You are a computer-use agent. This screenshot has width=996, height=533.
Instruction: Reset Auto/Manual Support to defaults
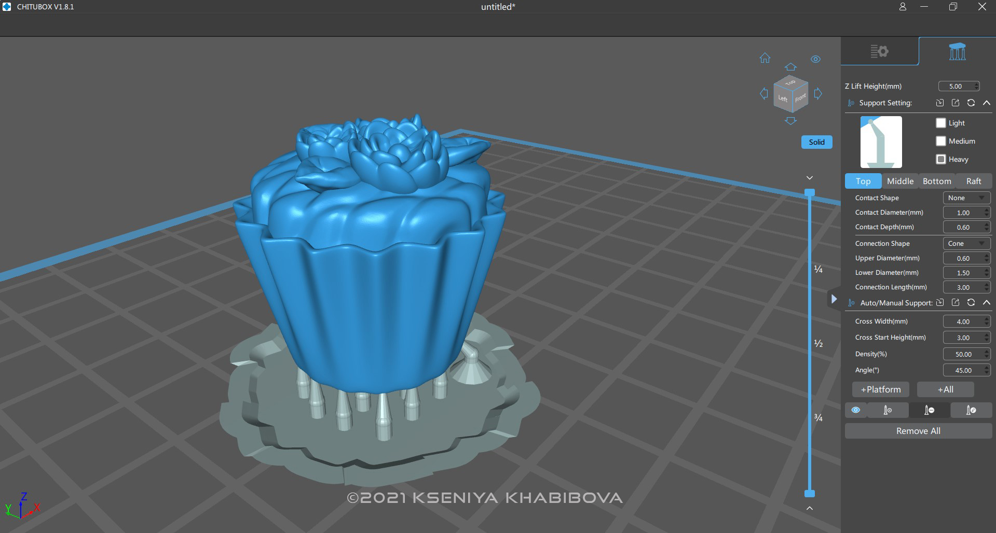point(971,302)
